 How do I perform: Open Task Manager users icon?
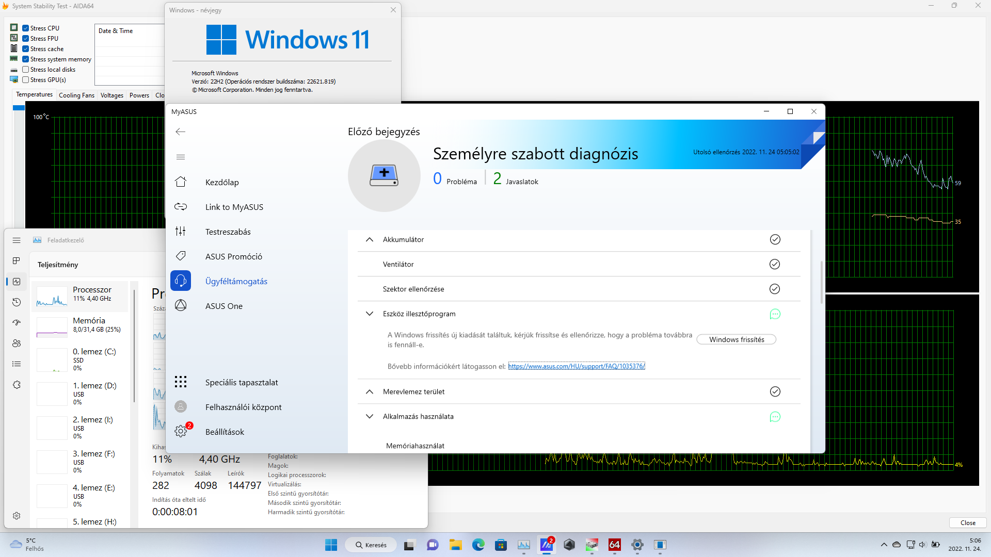pyautogui.click(x=17, y=343)
